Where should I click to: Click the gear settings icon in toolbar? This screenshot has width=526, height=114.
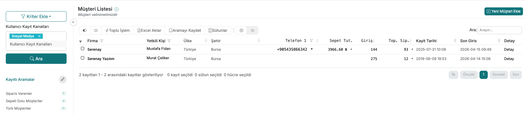coord(241,30)
